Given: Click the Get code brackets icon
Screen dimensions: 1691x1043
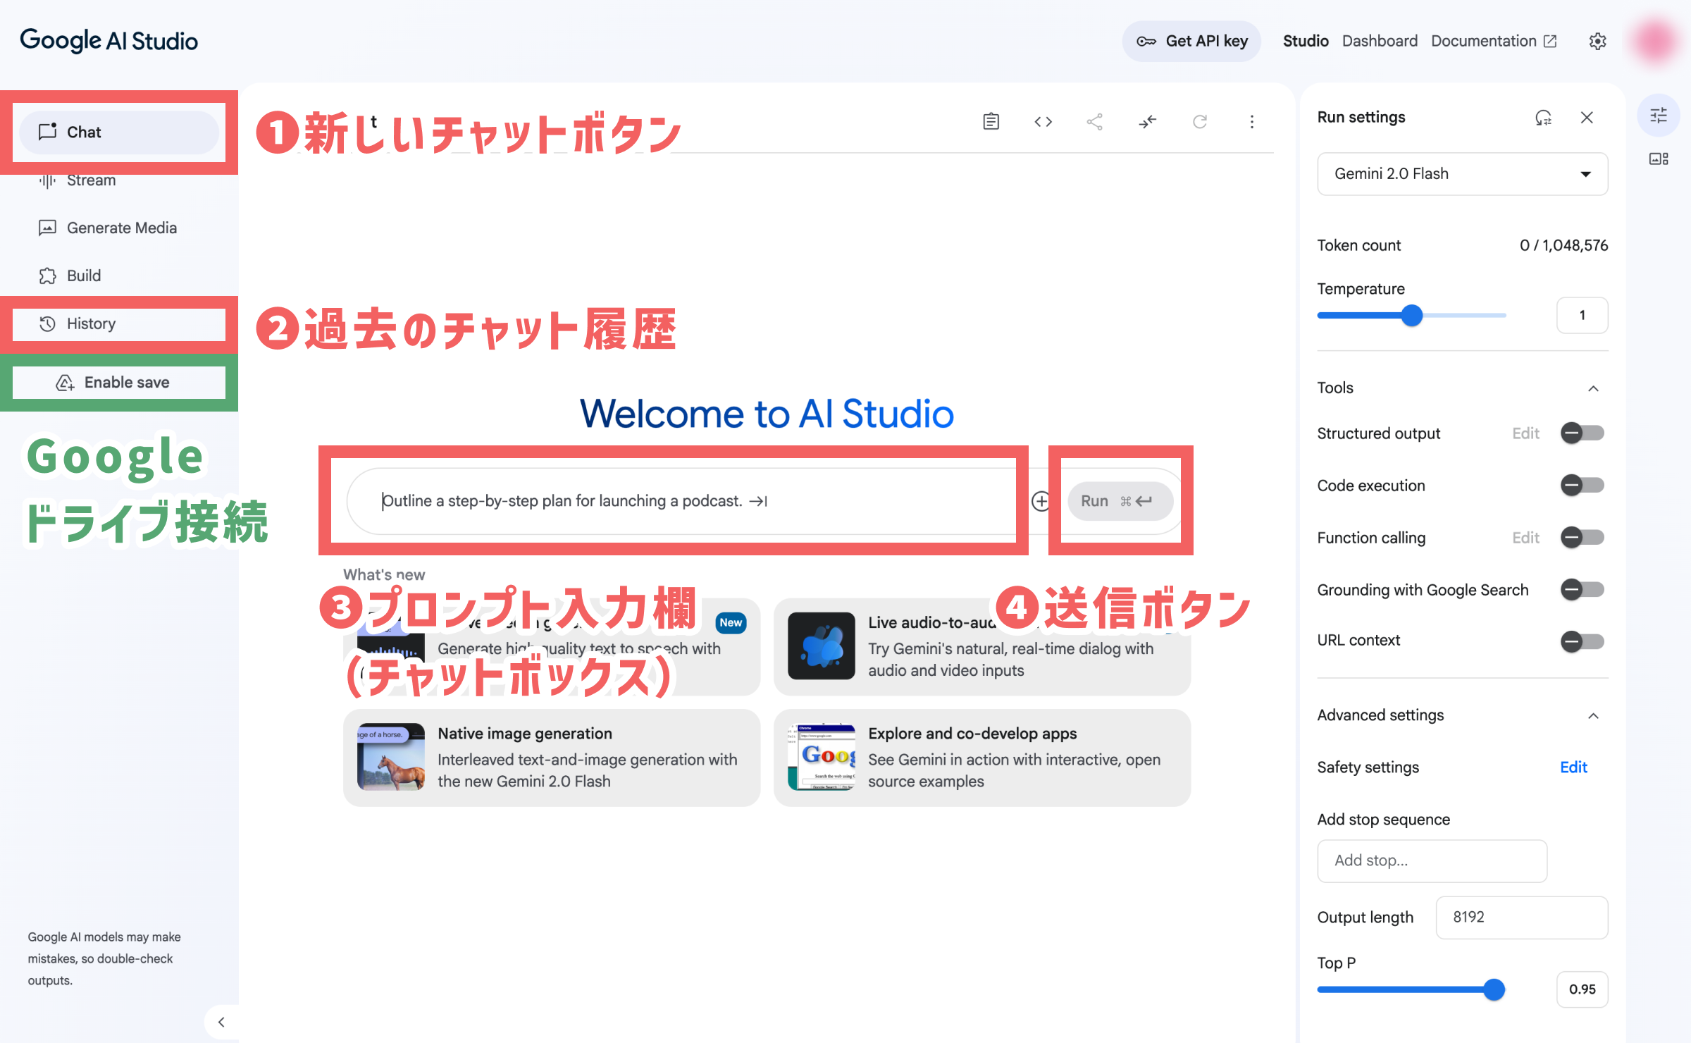Looking at the screenshot, I should [x=1043, y=122].
